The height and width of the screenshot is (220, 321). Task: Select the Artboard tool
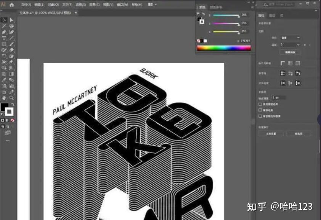point(4,92)
